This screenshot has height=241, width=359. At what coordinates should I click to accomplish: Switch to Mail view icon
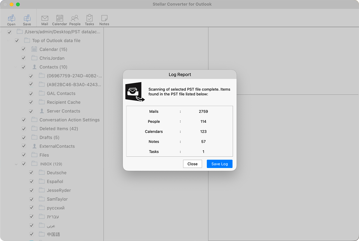(45, 18)
